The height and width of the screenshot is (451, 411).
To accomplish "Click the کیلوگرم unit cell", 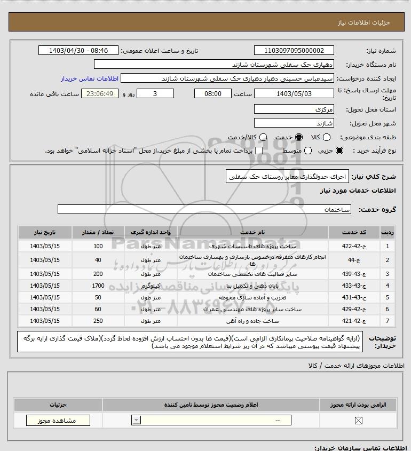I will [151, 286].
